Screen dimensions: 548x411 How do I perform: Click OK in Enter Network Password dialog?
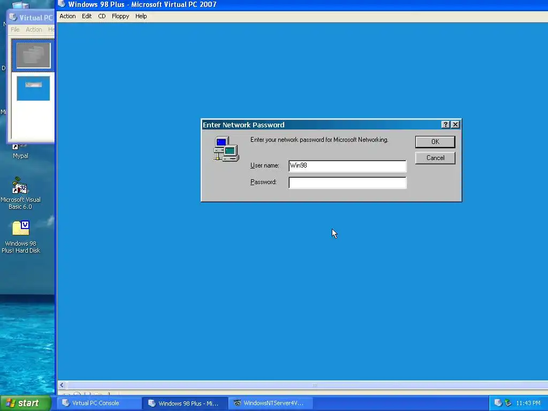[435, 141]
